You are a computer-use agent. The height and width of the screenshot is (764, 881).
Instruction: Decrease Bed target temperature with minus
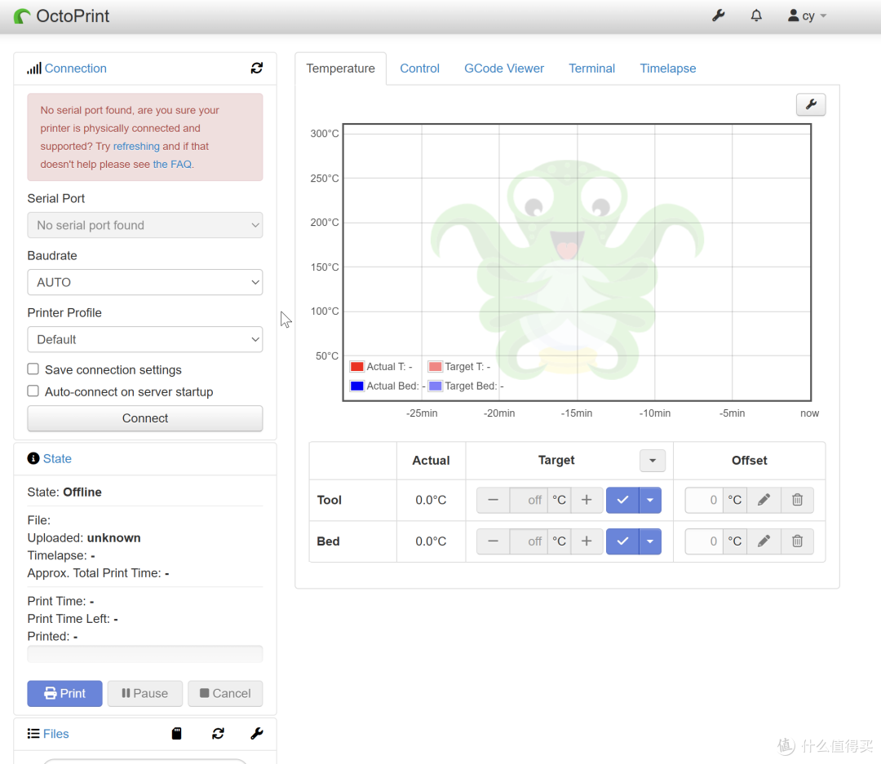click(493, 541)
